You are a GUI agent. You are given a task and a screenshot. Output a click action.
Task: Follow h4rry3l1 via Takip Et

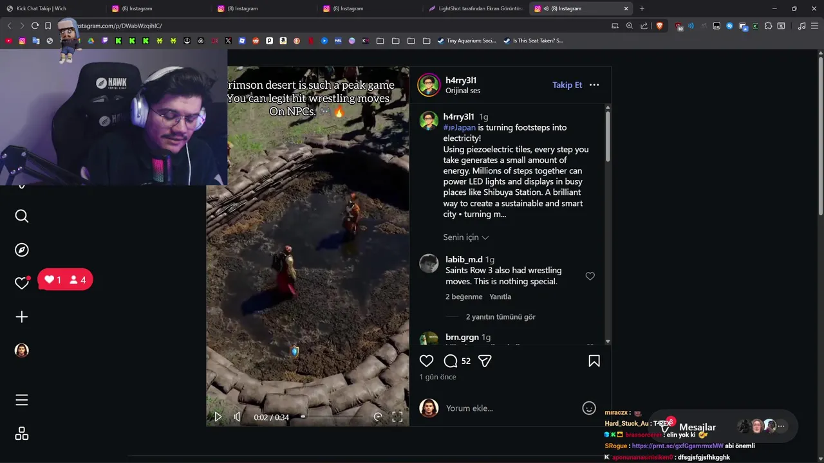click(567, 85)
